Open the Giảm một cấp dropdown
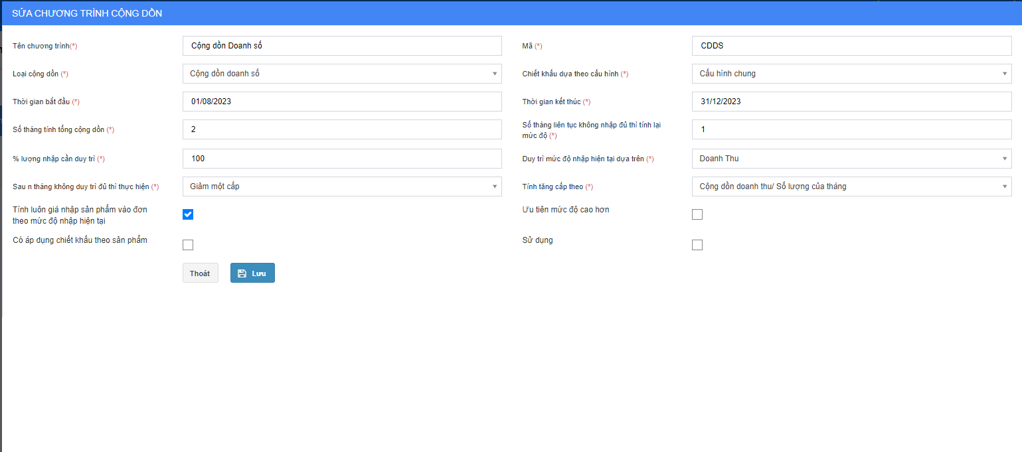The width and height of the screenshot is (1022, 452). click(341, 187)
